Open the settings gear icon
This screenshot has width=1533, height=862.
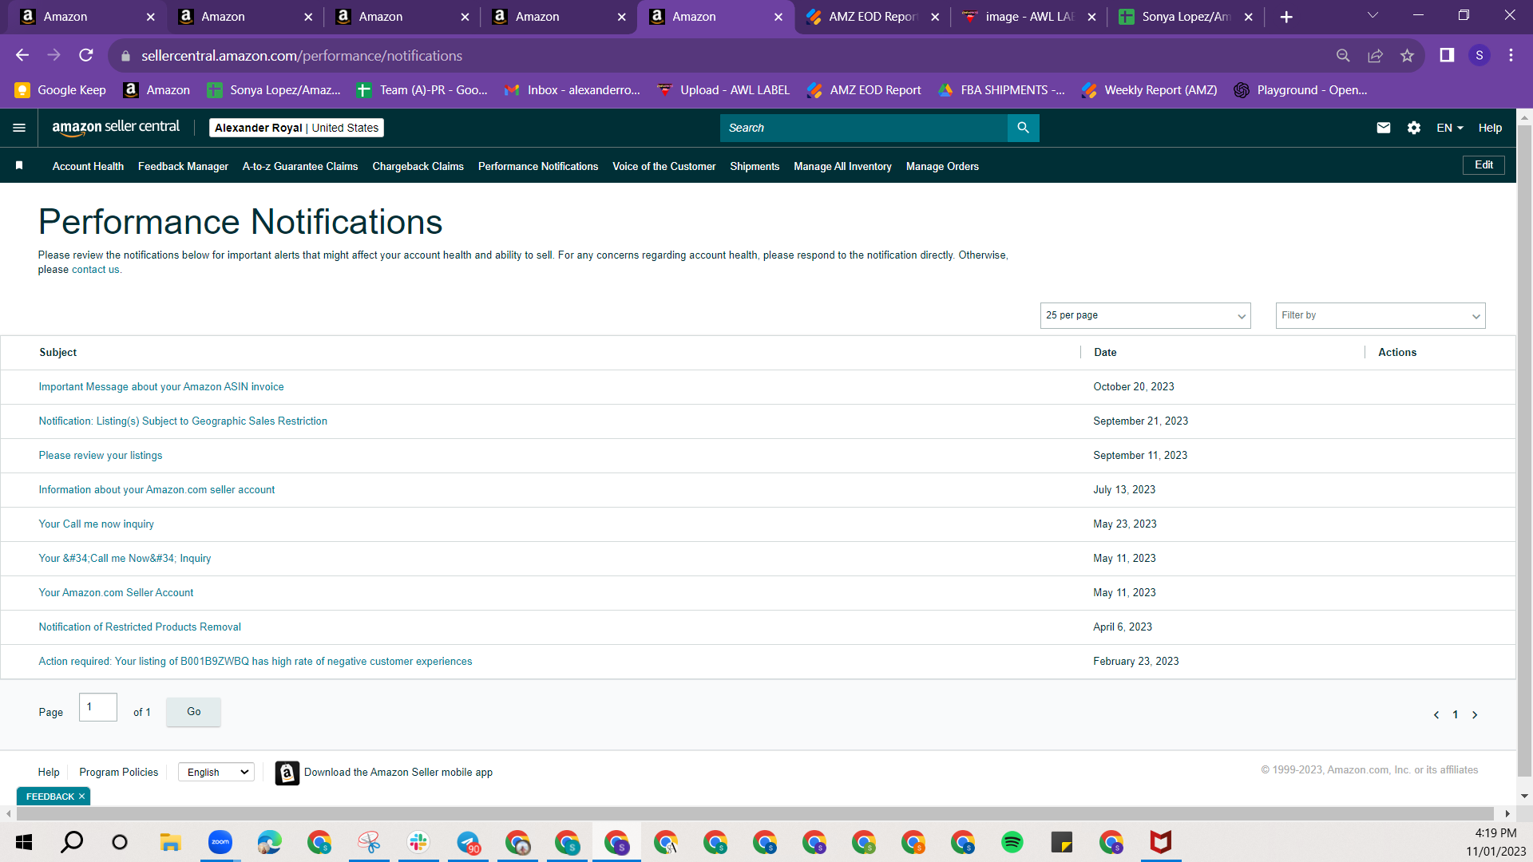(x=1414, y=128)
